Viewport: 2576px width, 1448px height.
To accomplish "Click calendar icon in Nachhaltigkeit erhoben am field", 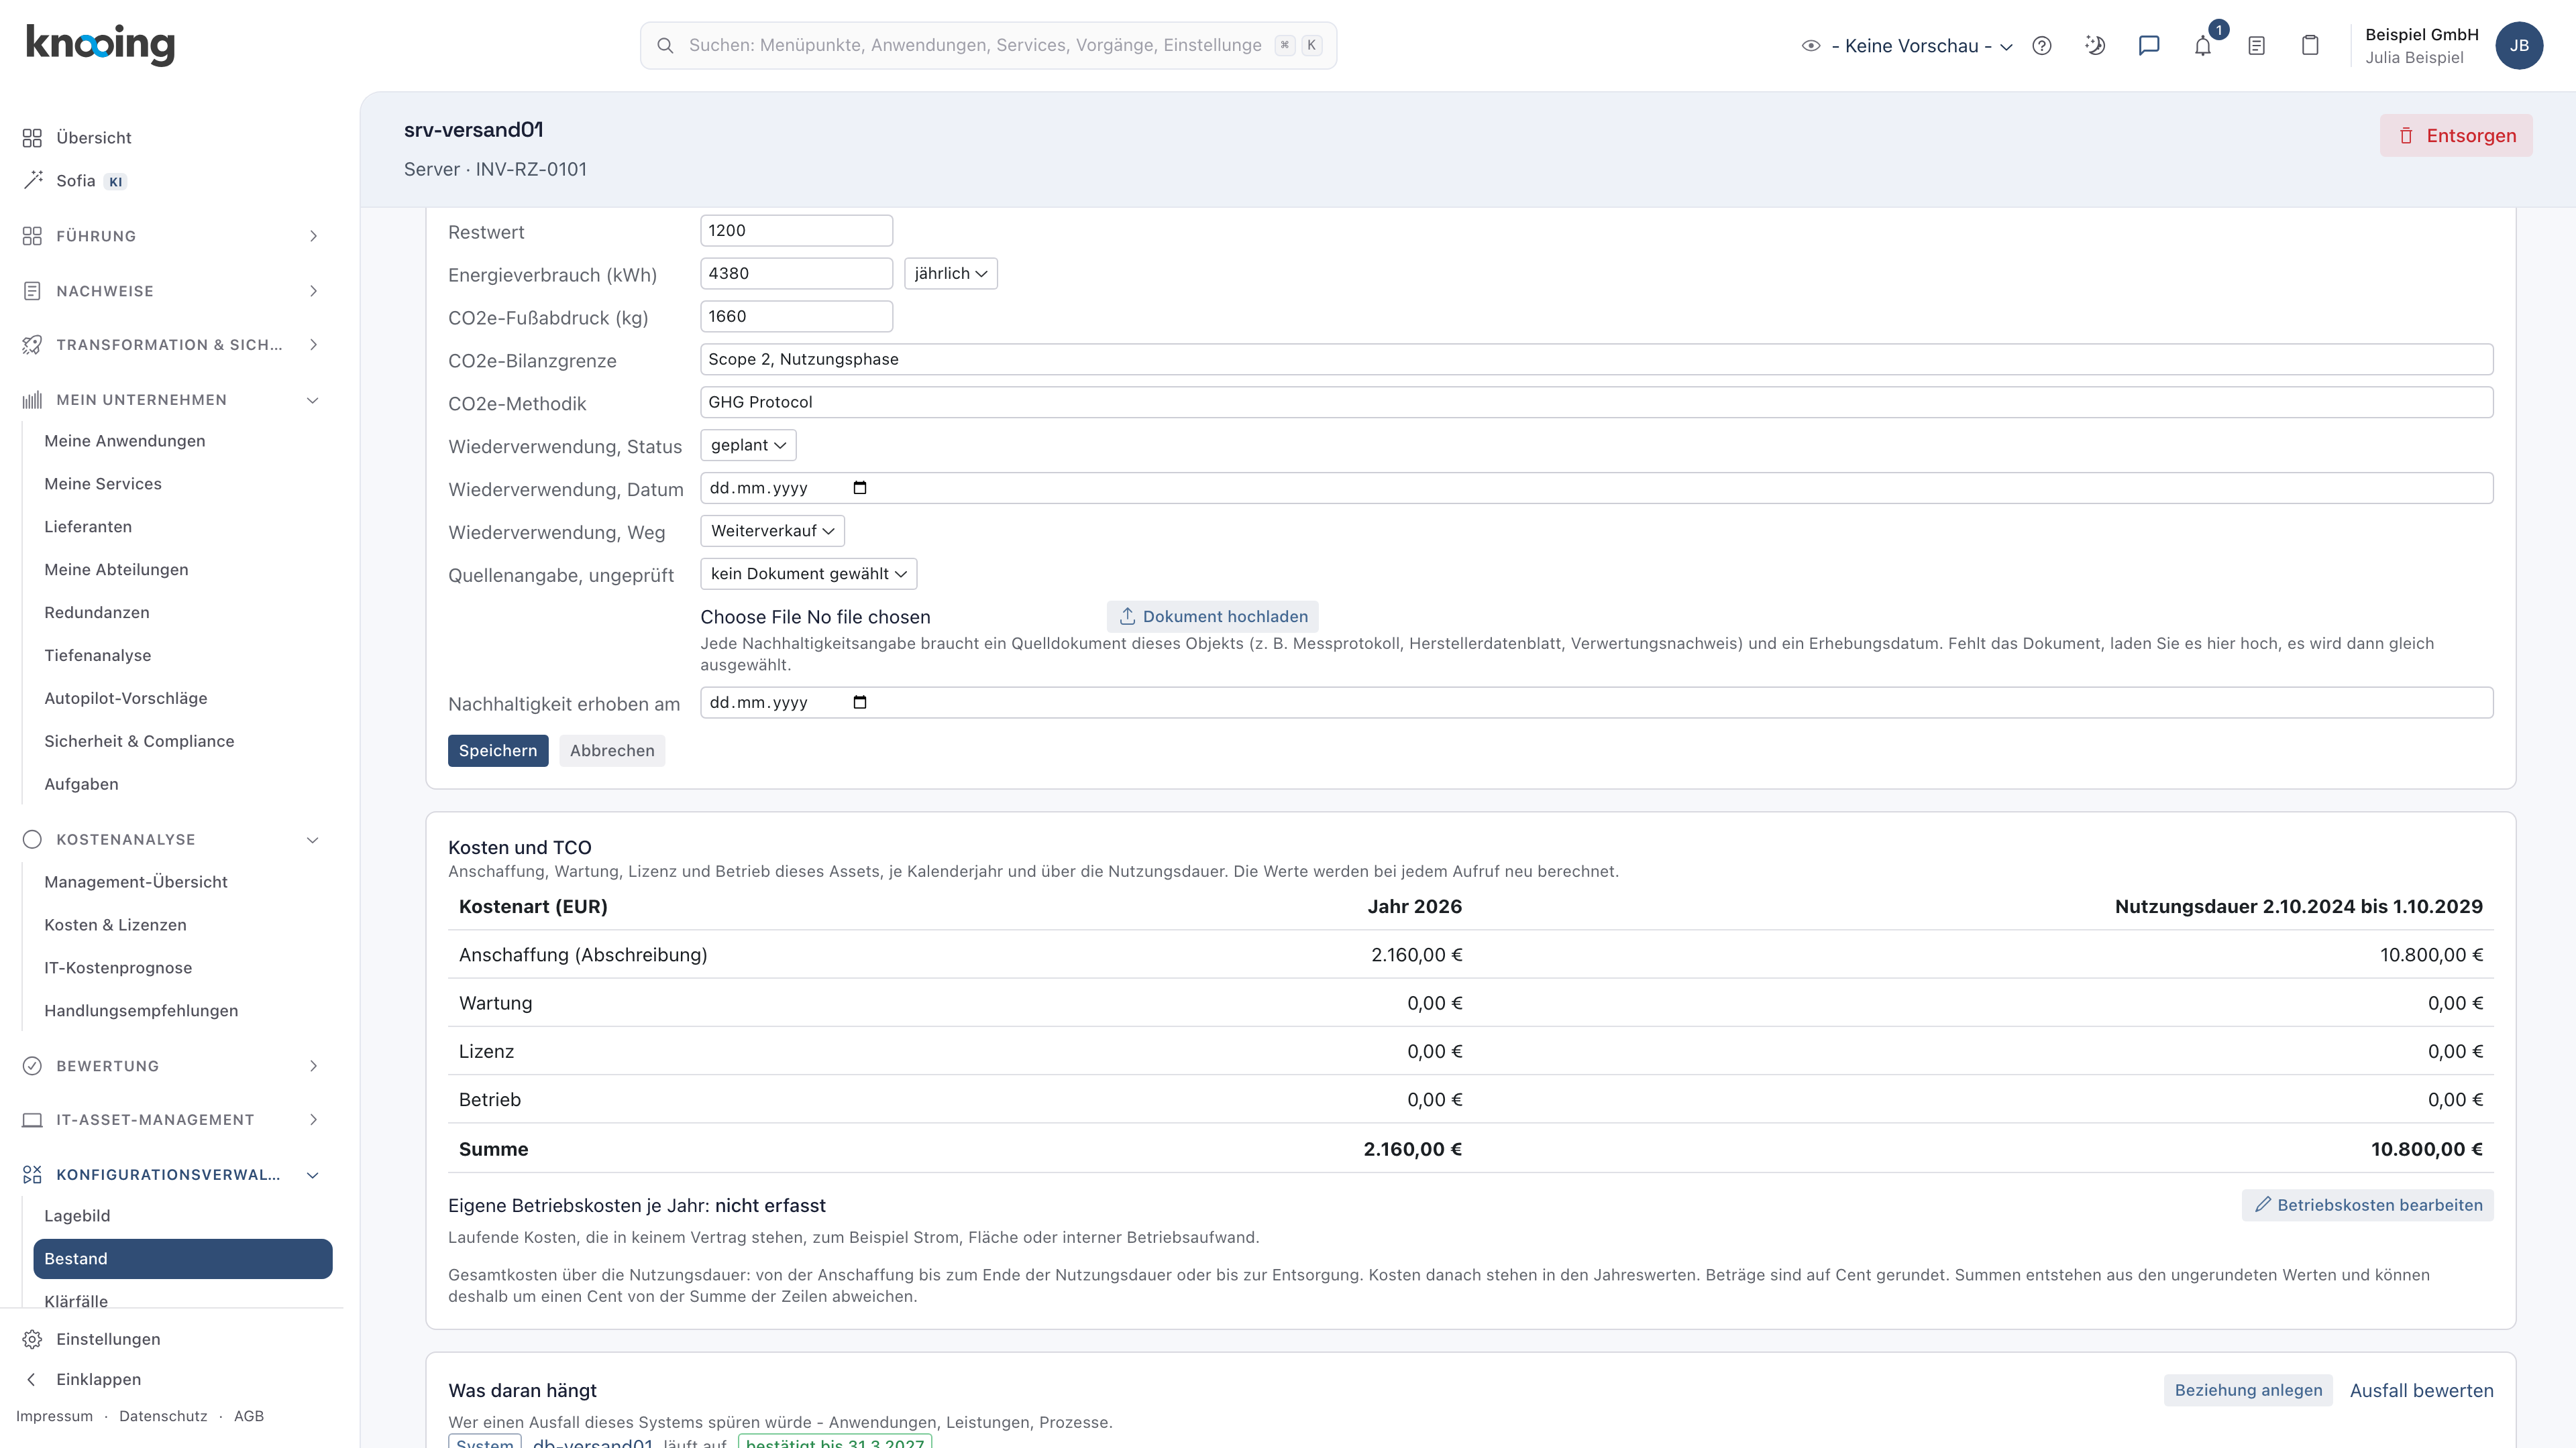I will [860, 703].
